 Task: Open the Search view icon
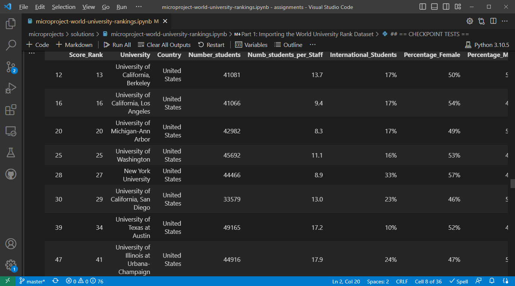pos(11,45)
